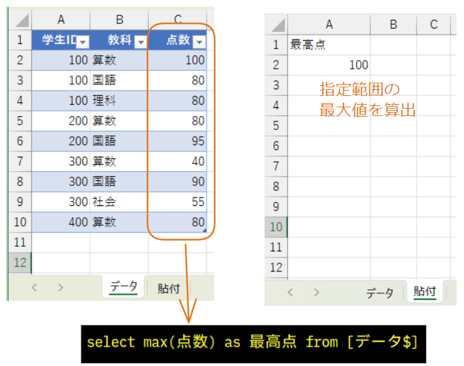Click 最高点 cell in right sheet
The height and width of the screenshot is (366, 464).
pos(329,45)
